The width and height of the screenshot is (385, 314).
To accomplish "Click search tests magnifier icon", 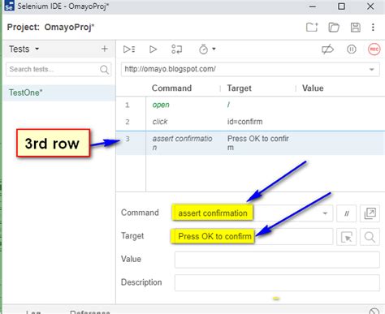I will tap(104, 70).
